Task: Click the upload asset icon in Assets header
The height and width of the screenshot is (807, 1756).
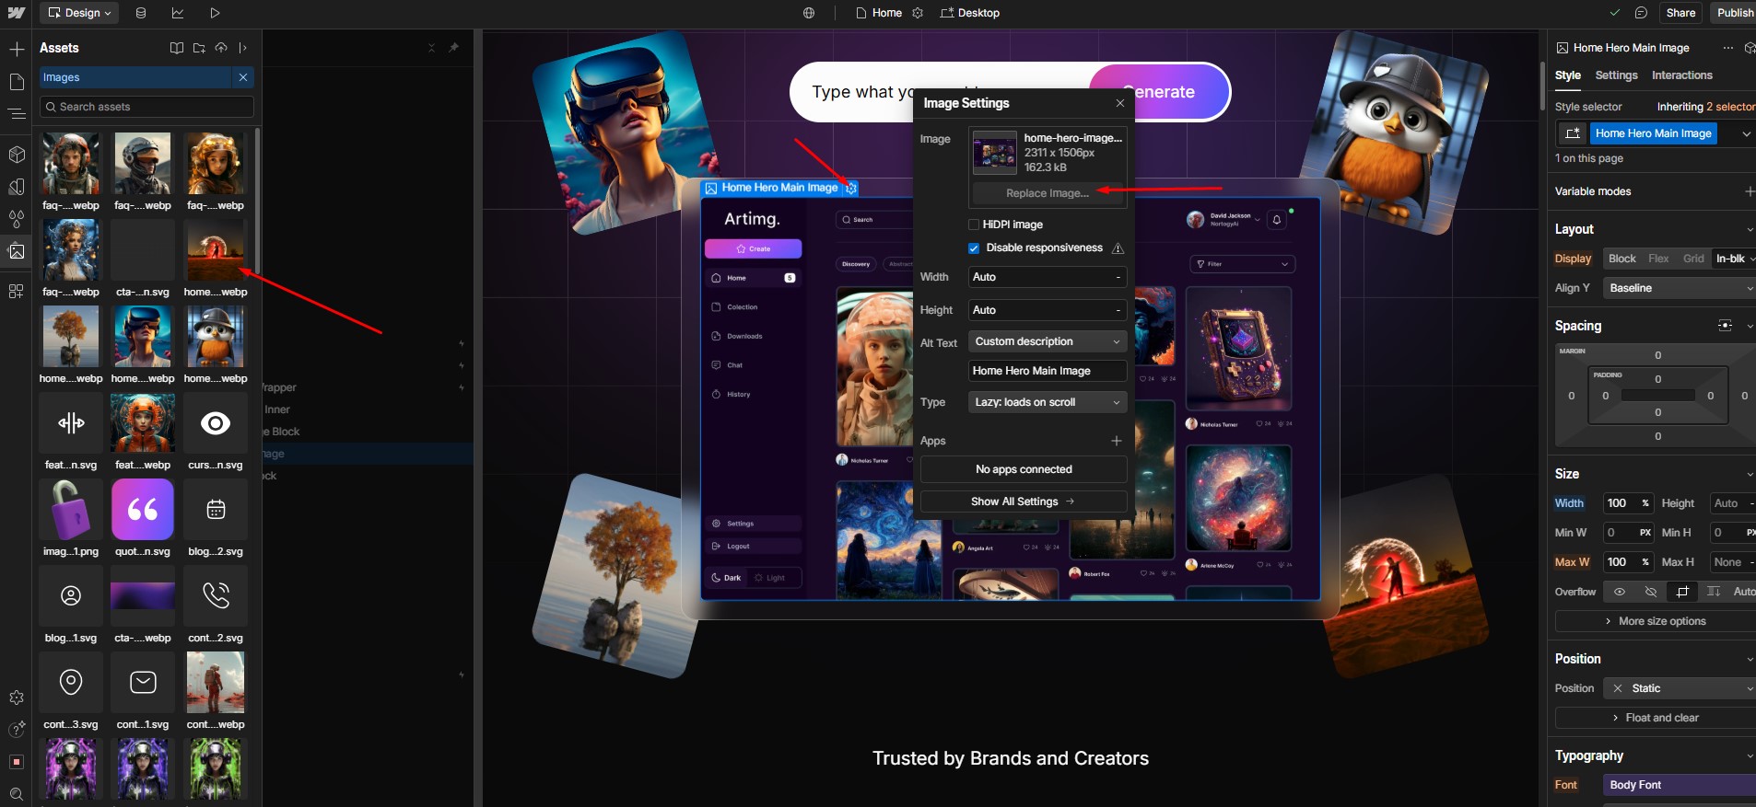Action: pyautogui.click(x=221, y=48)
